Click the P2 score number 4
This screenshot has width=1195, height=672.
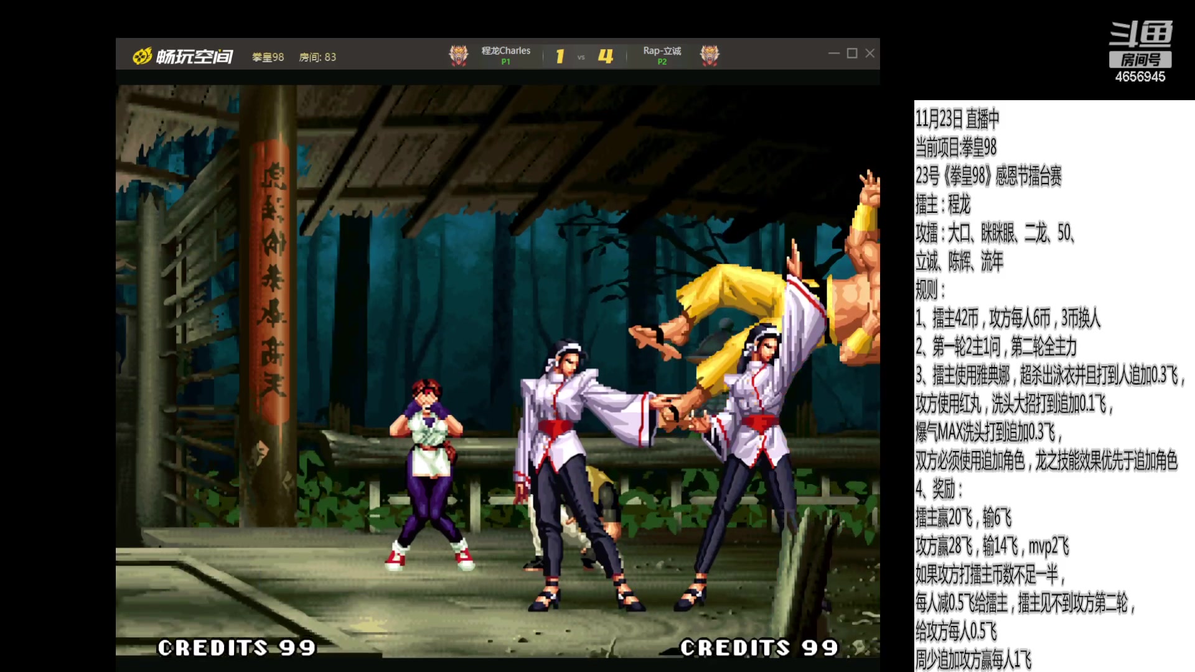(606, 57)
